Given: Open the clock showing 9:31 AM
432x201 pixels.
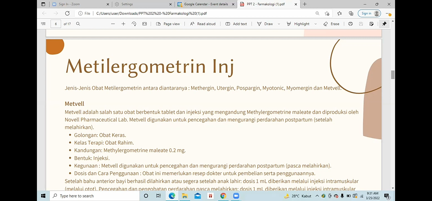Looking at the screenshot, I should tap(373, 196).
